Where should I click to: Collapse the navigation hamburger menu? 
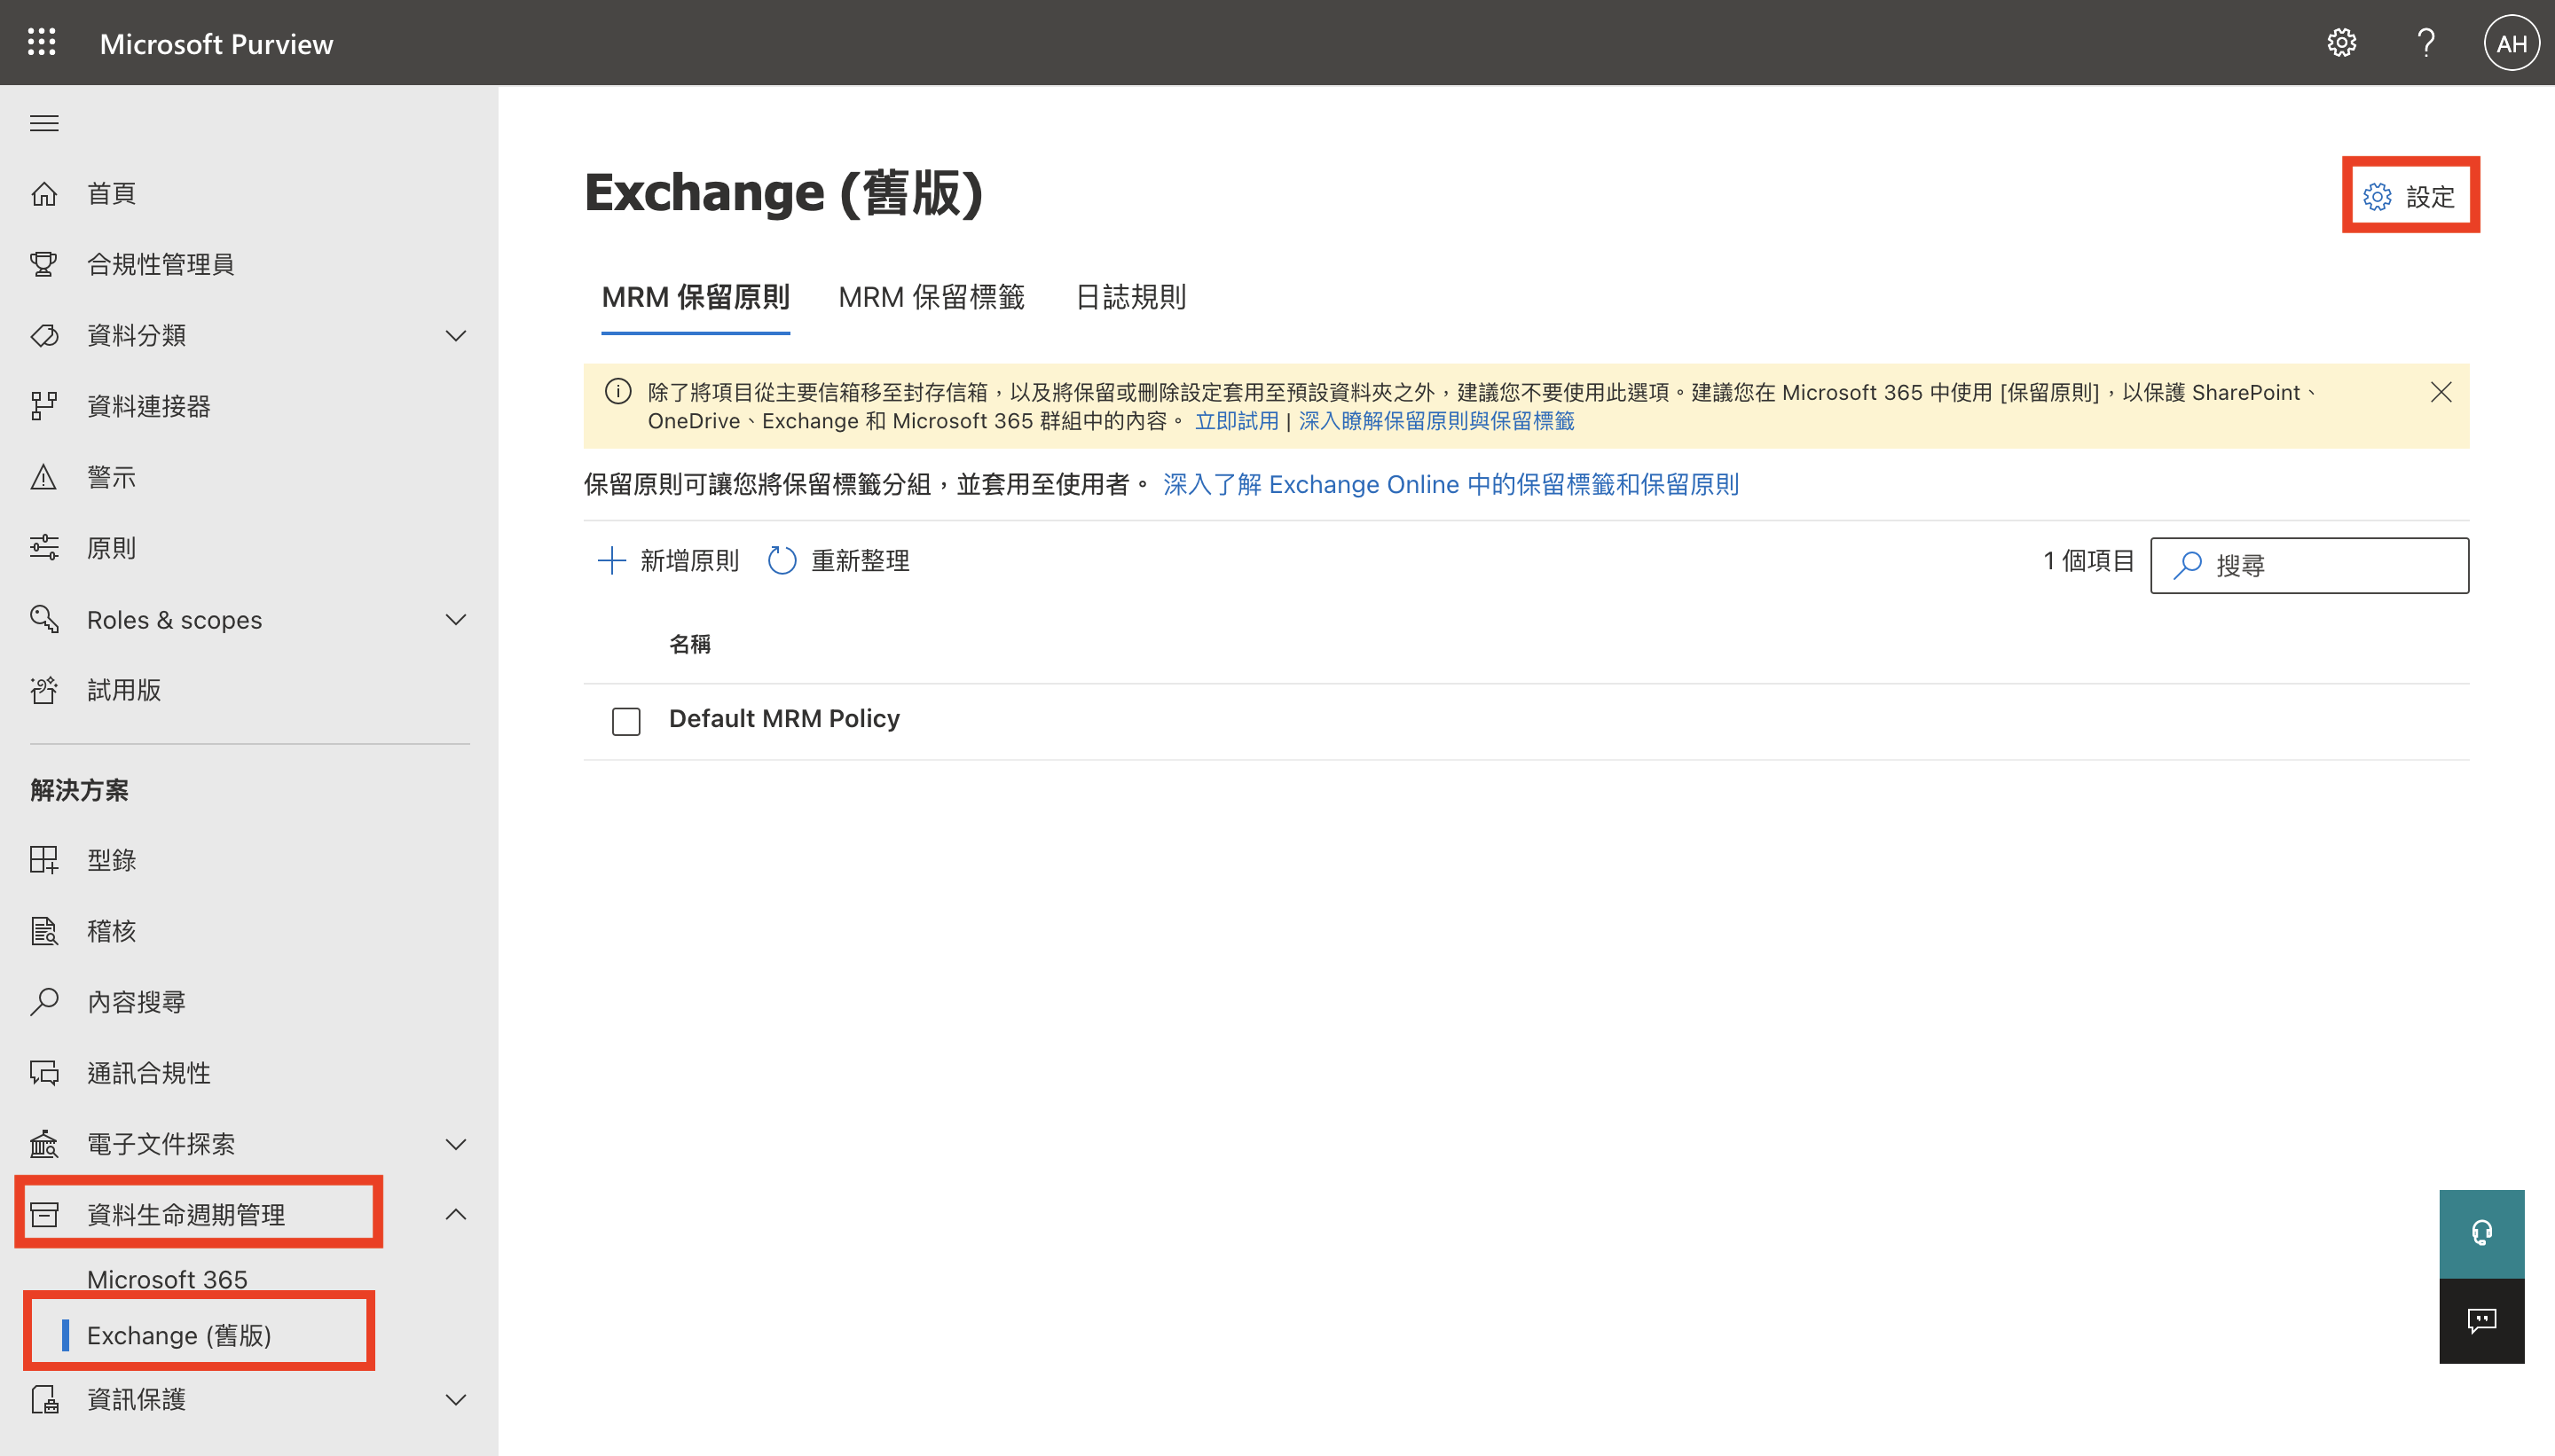click(x=44, y=123)
